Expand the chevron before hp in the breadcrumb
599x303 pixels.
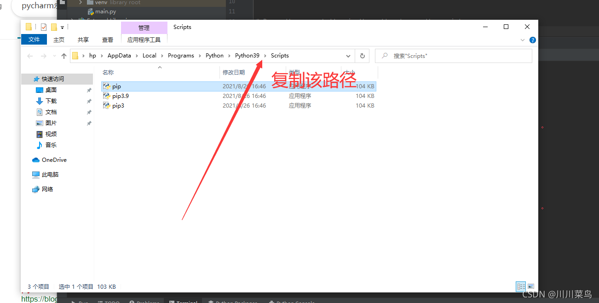pos(83,56)
